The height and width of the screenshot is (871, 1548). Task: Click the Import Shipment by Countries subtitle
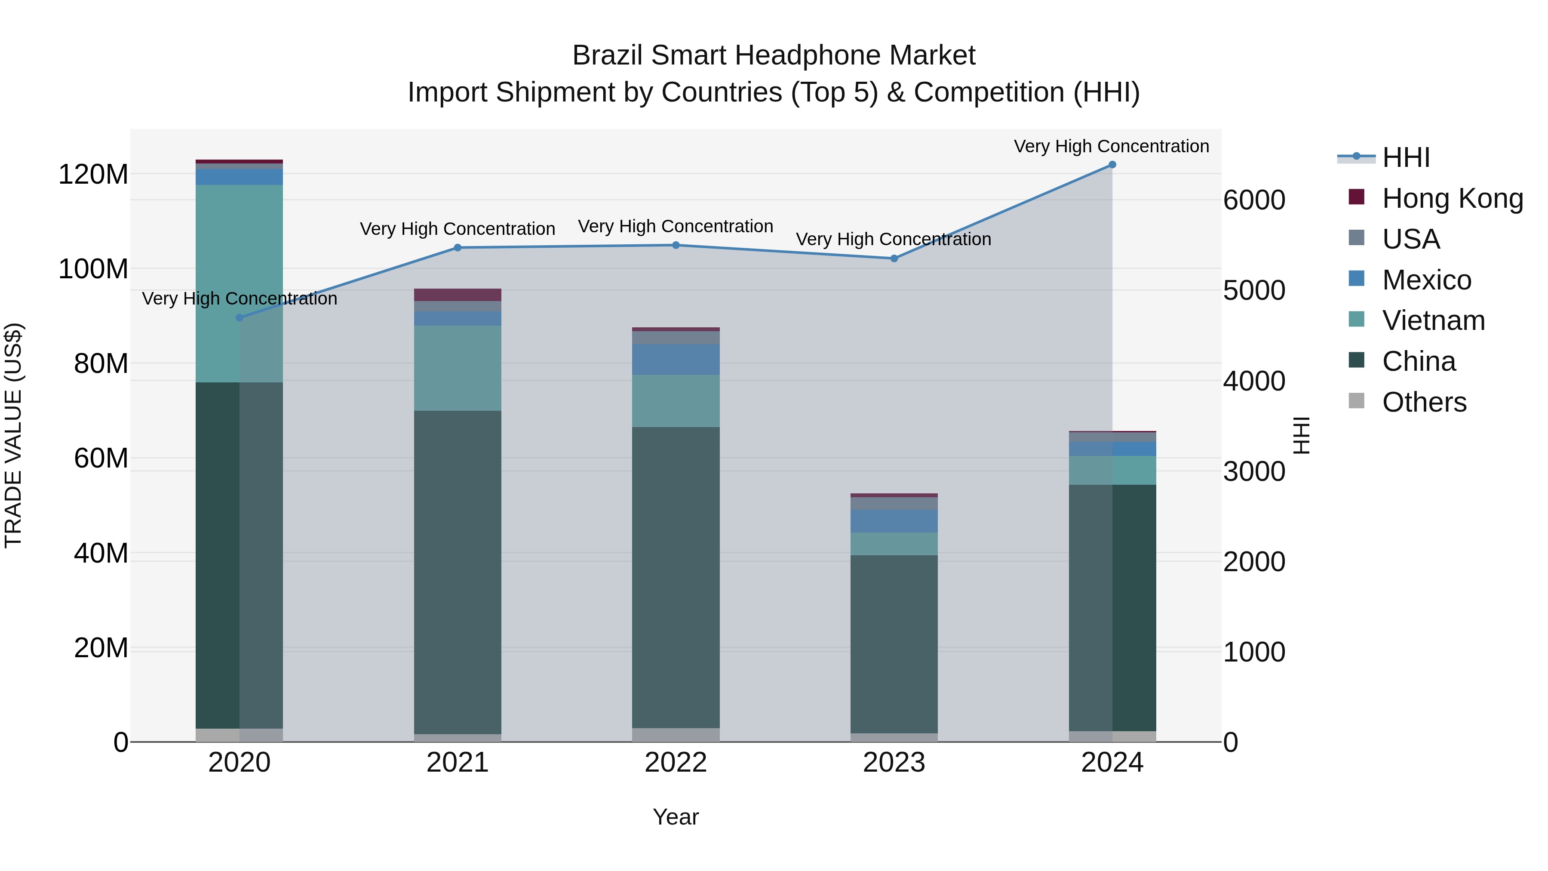point(774,92)
